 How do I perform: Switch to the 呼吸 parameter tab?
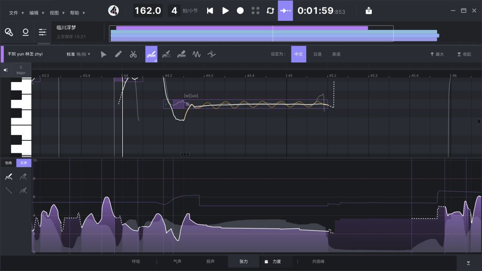point(136,262)
